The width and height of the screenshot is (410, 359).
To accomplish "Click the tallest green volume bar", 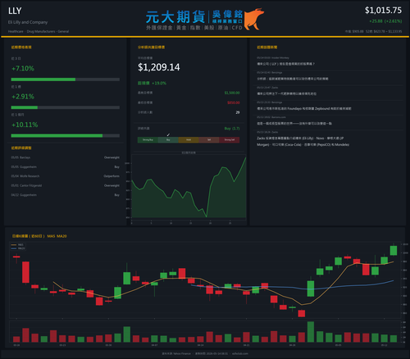I will (x=311, y=332).
